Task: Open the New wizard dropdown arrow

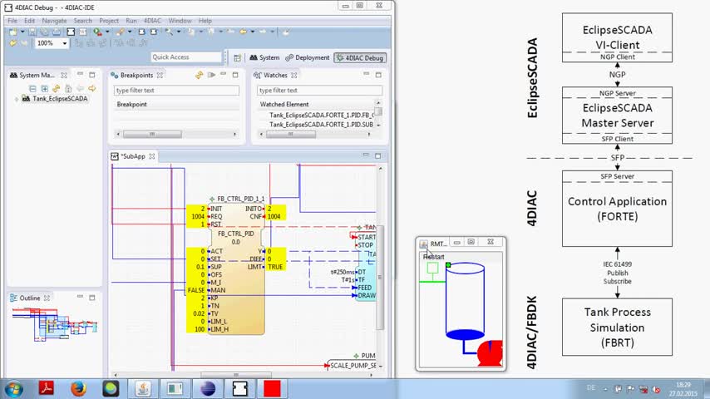Action: [x=22, y=32]
